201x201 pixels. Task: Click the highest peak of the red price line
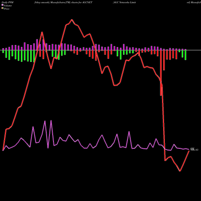click(x=72, y=20)
